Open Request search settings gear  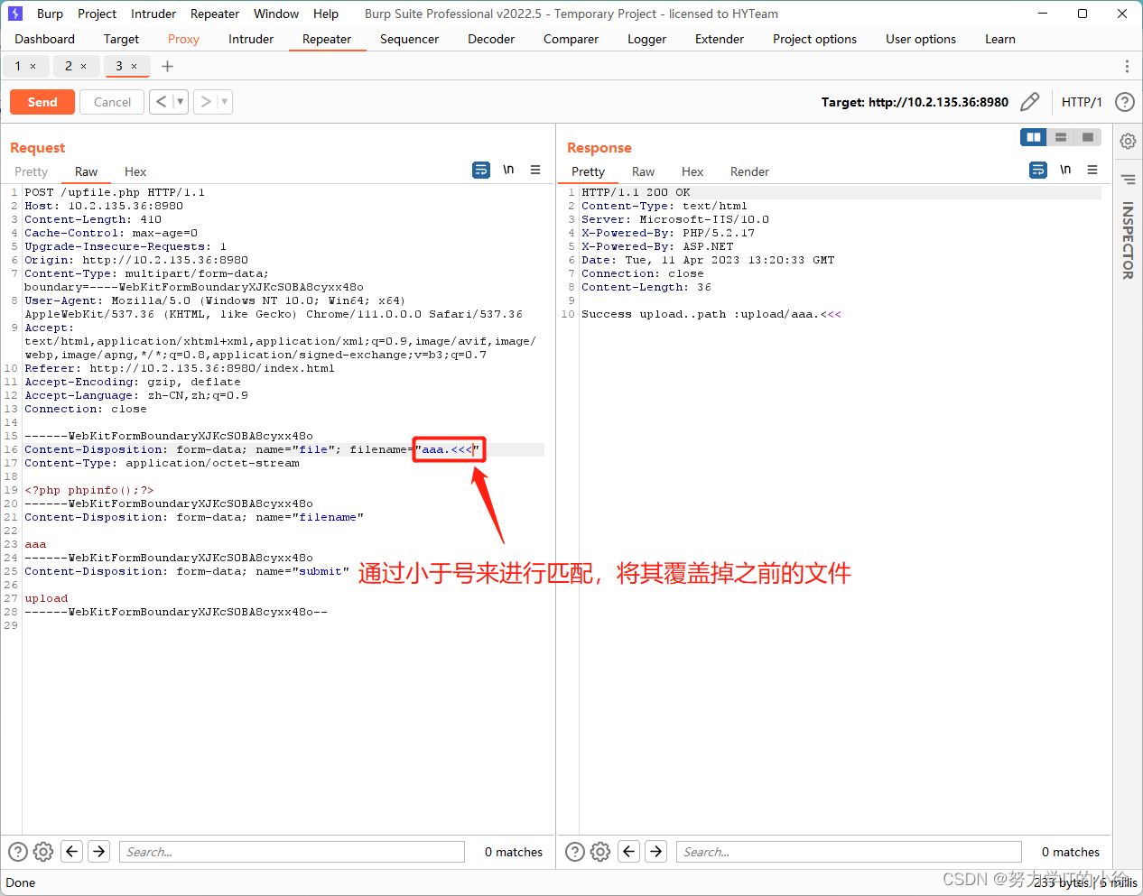point(43,851)
